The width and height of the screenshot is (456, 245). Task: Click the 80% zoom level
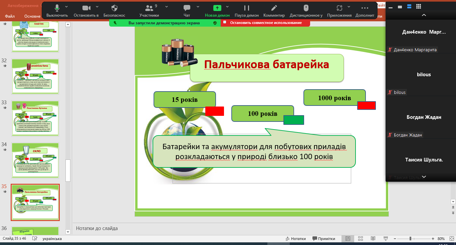click(x=441, y=239)
